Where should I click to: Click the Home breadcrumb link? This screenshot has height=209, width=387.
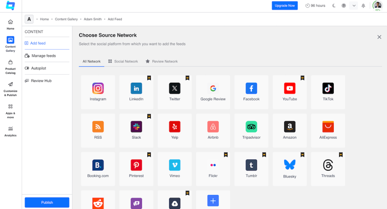(45, 19)
